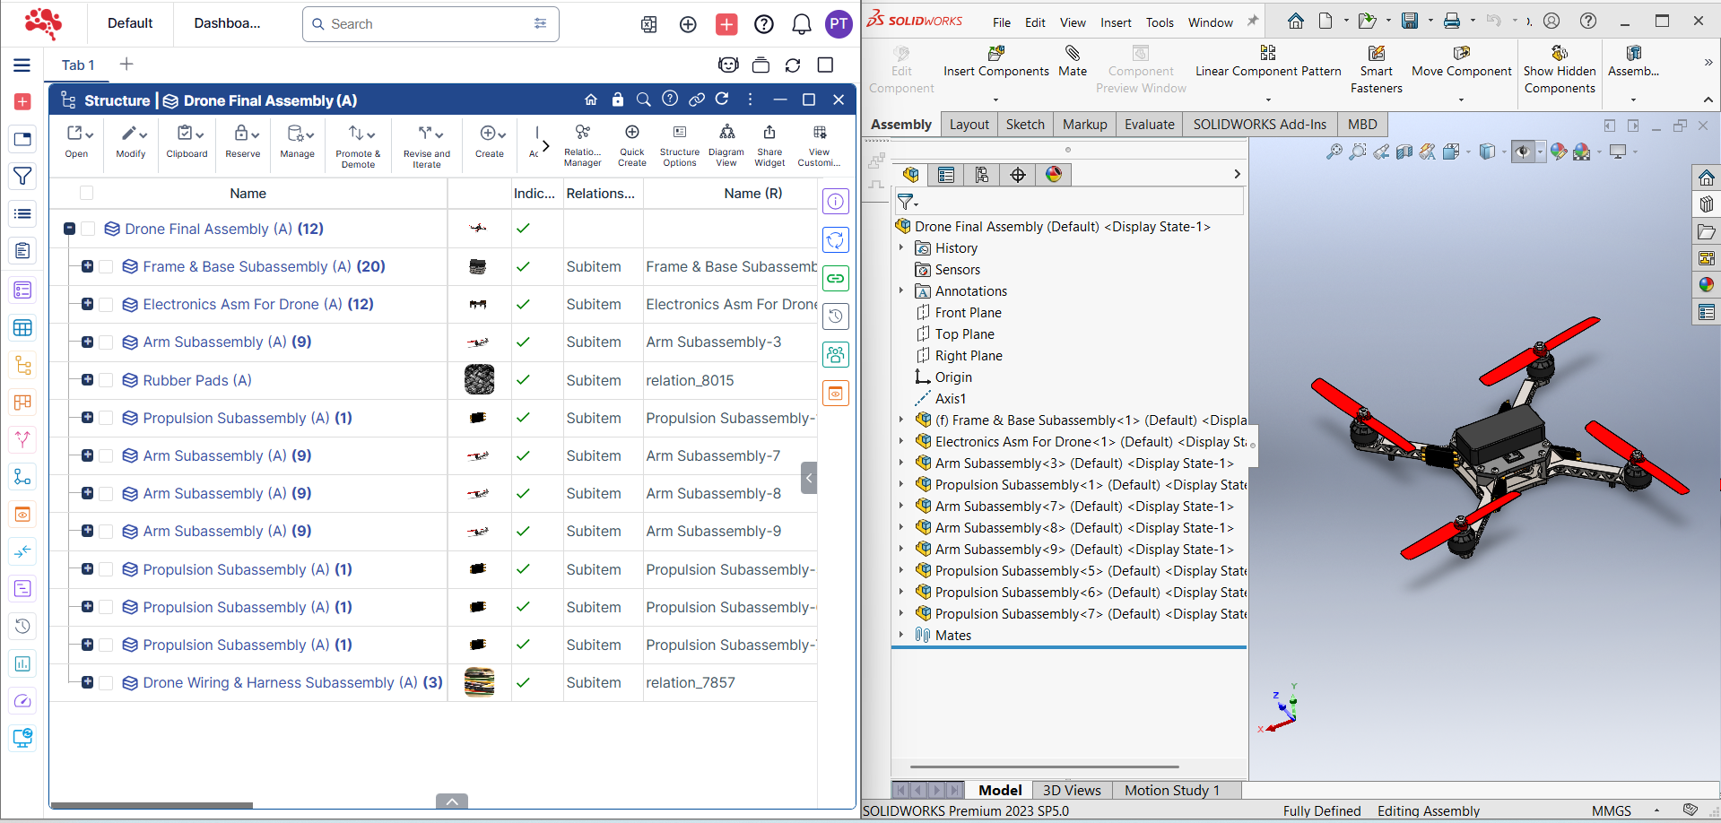
Task: Select all rows via the header checkbox
Action: (x=85, y=193)
